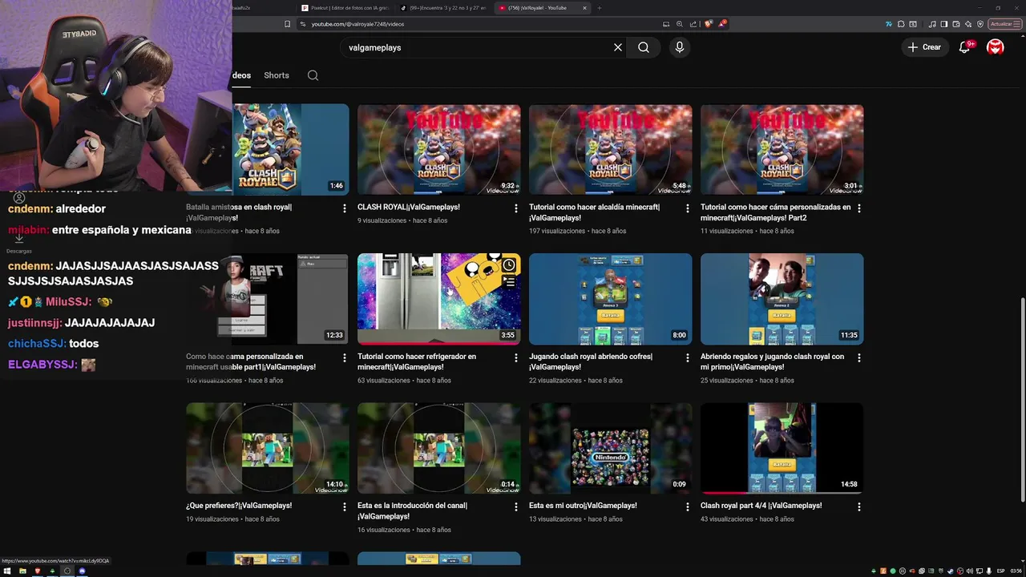
Task: Open Brave Rewards triangle icon
Action: click(x=723, y=24)
